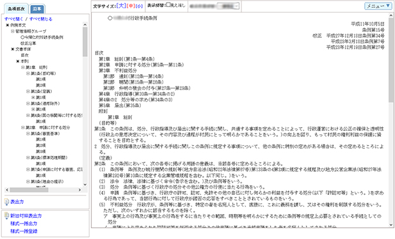395x239 pixels.
Task: Click the すべて開く link
Action: pos(13,19)
